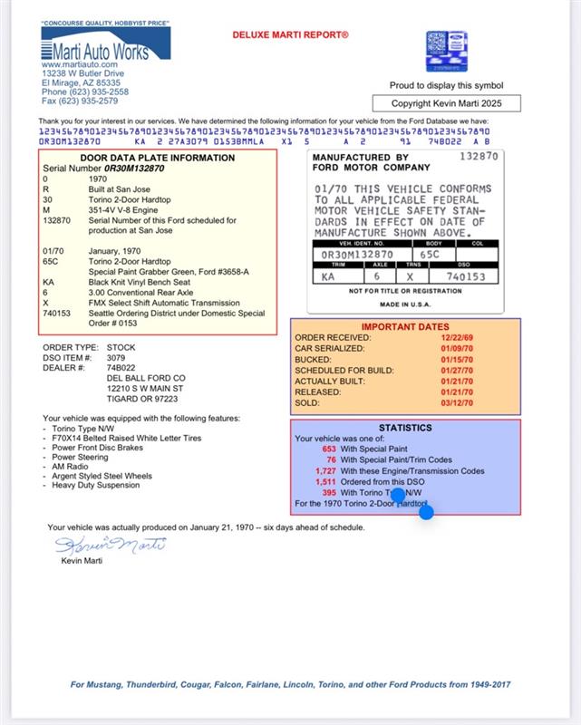Select the '653 With Special Paint' statistic
This screenshot has width=581, height=725.
click(365, 449)
